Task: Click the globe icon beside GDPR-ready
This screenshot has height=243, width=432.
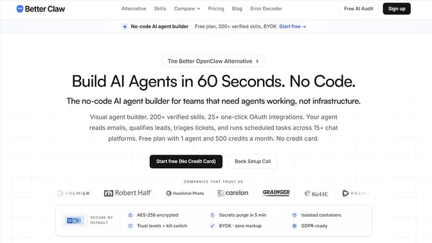Action: (294, 226)
